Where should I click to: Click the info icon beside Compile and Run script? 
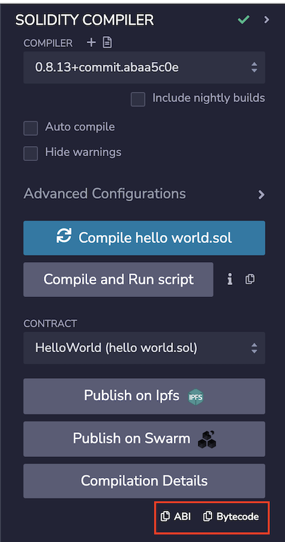pyautogui.click(x=230, y=279)
